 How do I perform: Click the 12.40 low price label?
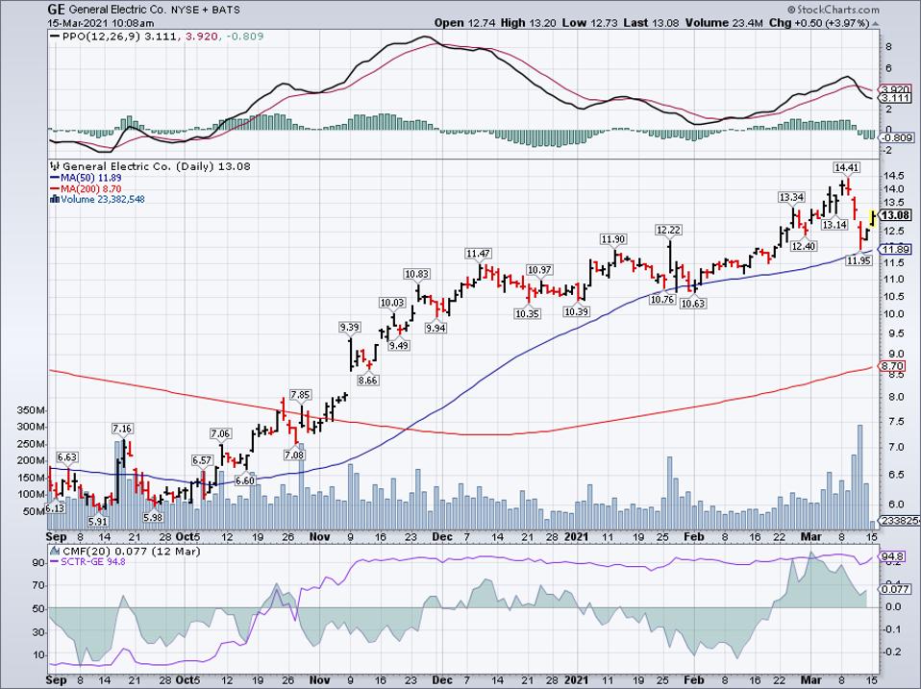click(x=804, y=247)
